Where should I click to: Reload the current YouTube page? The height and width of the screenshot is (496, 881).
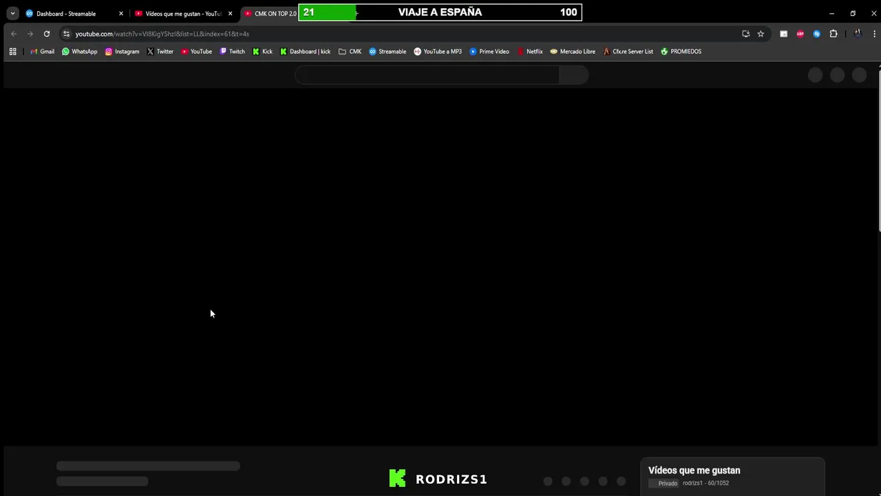pos(47,34)
